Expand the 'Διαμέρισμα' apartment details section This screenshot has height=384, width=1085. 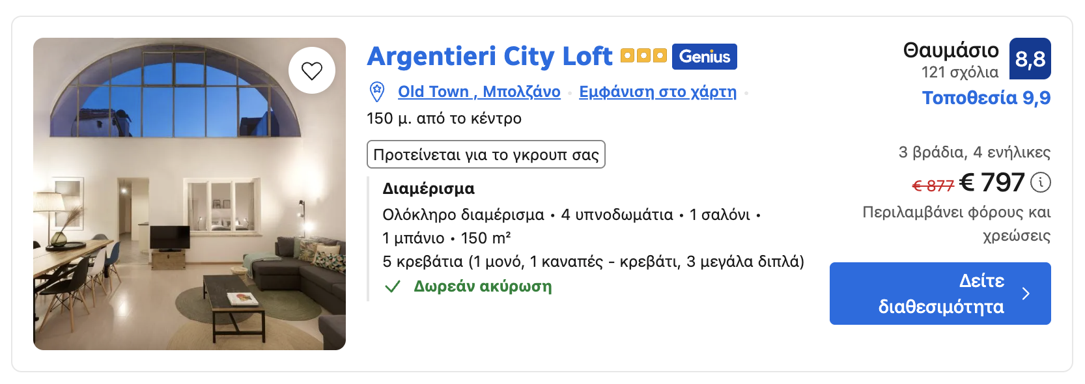tap(428, 189)
